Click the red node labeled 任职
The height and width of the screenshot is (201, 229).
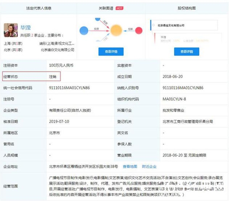tap(139, 30)
